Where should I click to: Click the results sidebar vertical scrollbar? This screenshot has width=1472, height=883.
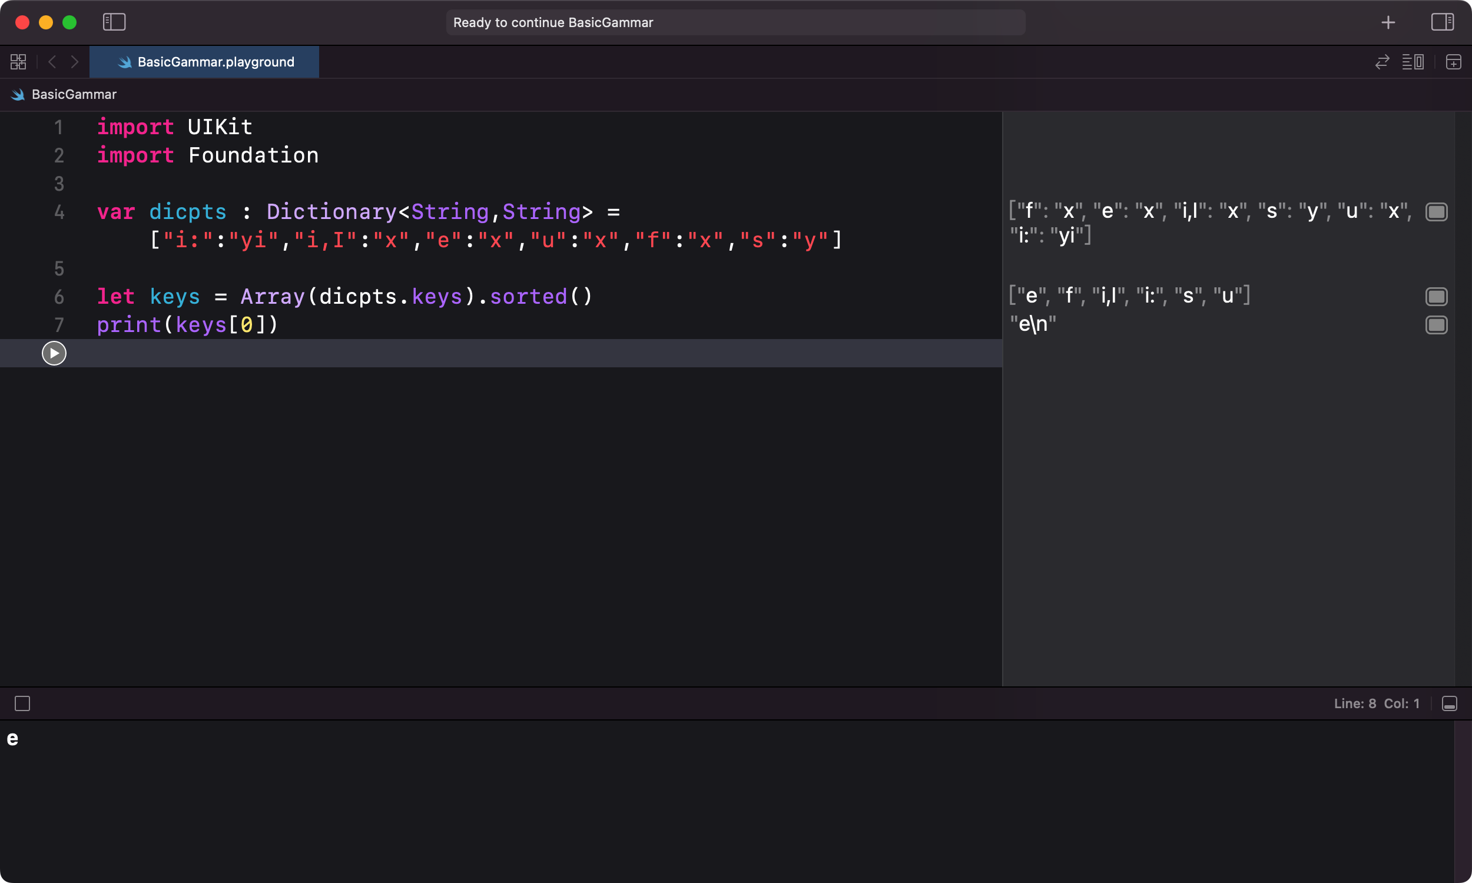pos(1463,399)
